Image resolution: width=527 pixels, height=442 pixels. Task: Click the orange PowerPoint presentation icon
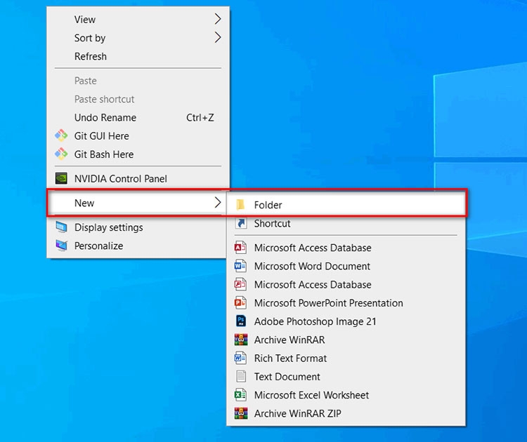(240, 303)
